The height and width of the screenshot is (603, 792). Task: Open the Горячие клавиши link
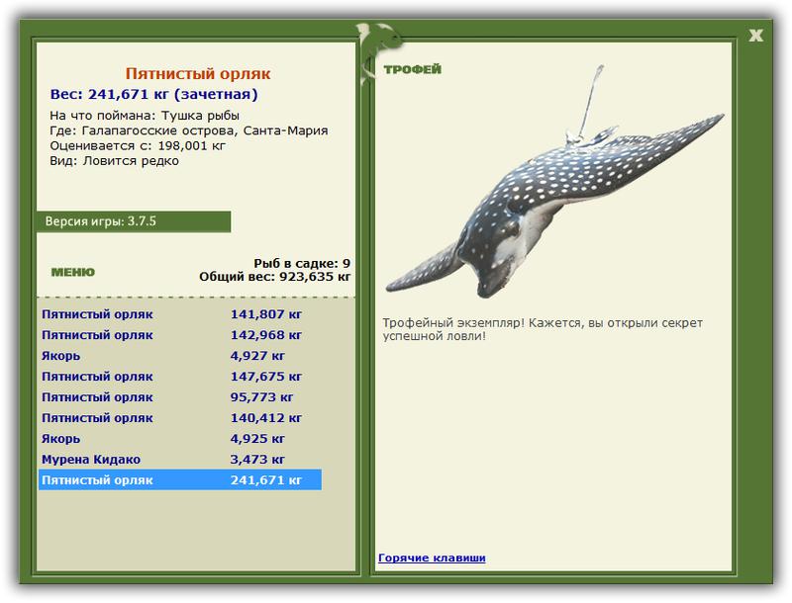pyautogui.click(x=432, y=558)
